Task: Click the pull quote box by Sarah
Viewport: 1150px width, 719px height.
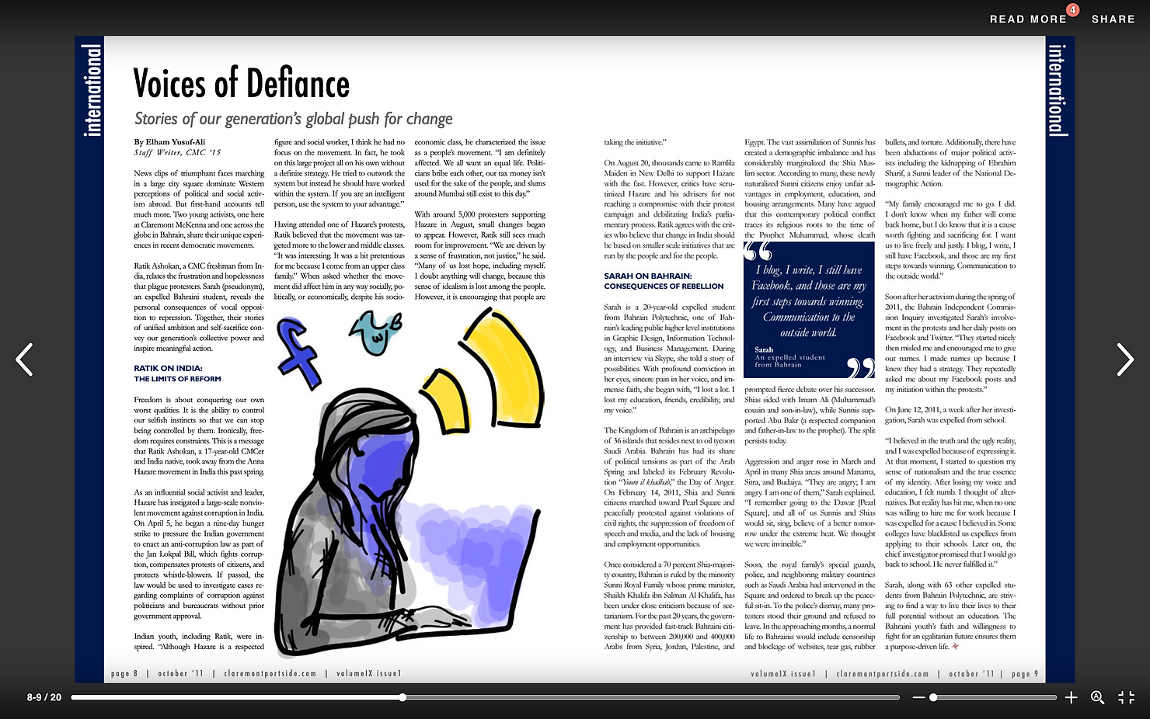Action: click(809, 309)
